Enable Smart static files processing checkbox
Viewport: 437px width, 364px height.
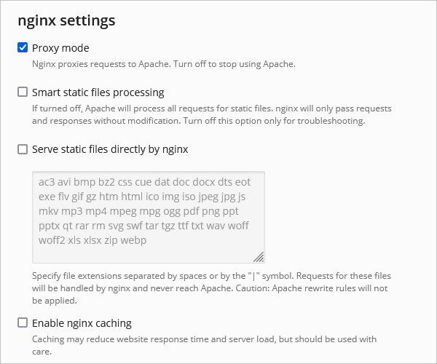23,92
